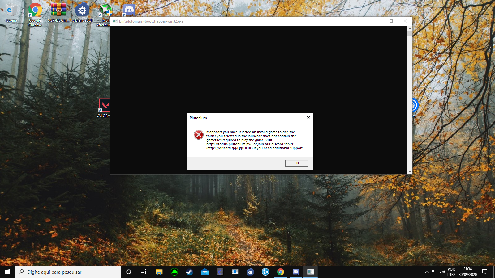Open the Mail app in the taskbar
The image size is (495, 278).
click(204, 272)
